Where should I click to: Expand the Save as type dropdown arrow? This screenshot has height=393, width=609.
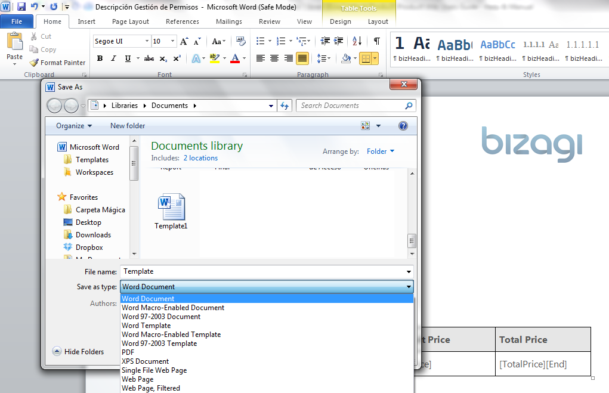tap(409, 287)
